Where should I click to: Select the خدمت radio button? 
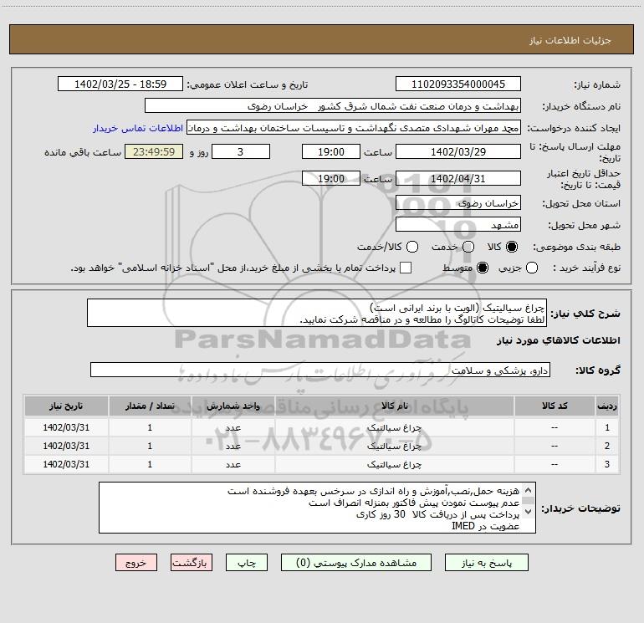[468, 247]
